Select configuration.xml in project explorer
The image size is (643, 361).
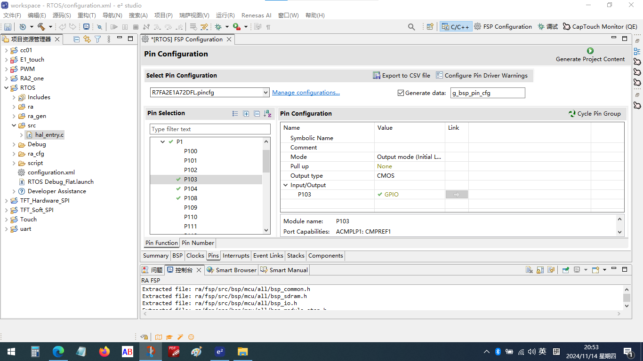point(51,173)
